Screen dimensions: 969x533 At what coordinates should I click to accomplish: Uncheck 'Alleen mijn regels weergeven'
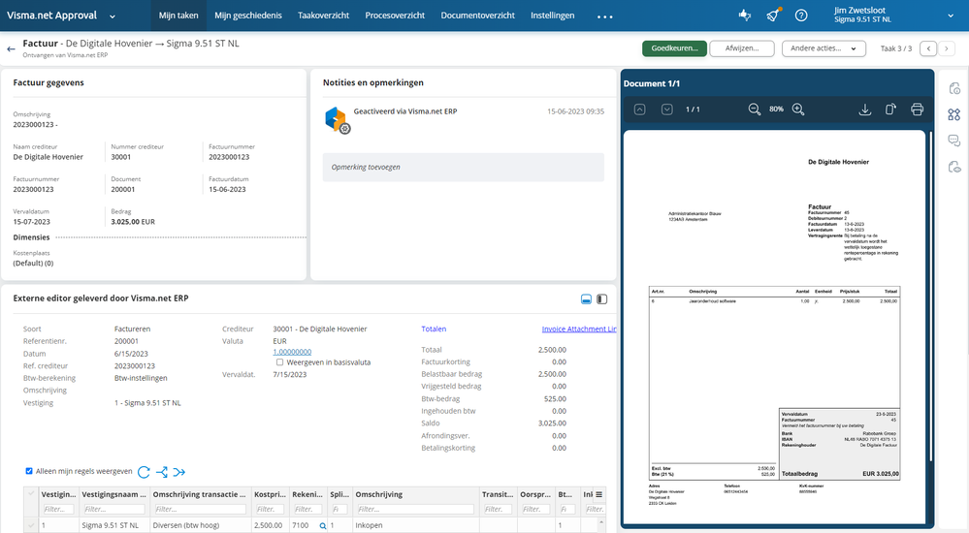29,472
